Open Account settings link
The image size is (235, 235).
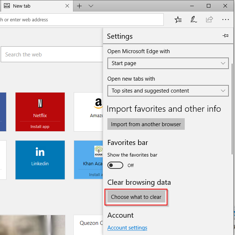(x=127, y=228)
